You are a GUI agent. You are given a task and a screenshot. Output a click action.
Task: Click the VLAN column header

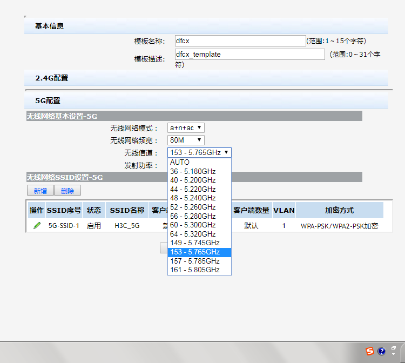pos(284,210)
